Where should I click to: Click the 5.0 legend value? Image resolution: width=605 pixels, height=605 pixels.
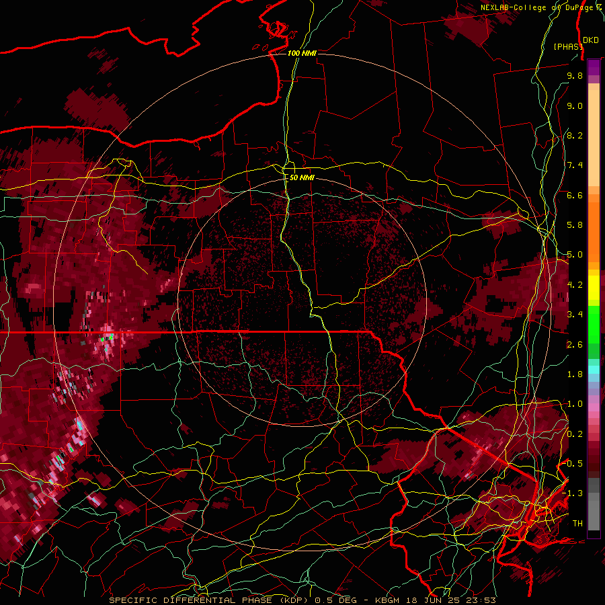575,255
